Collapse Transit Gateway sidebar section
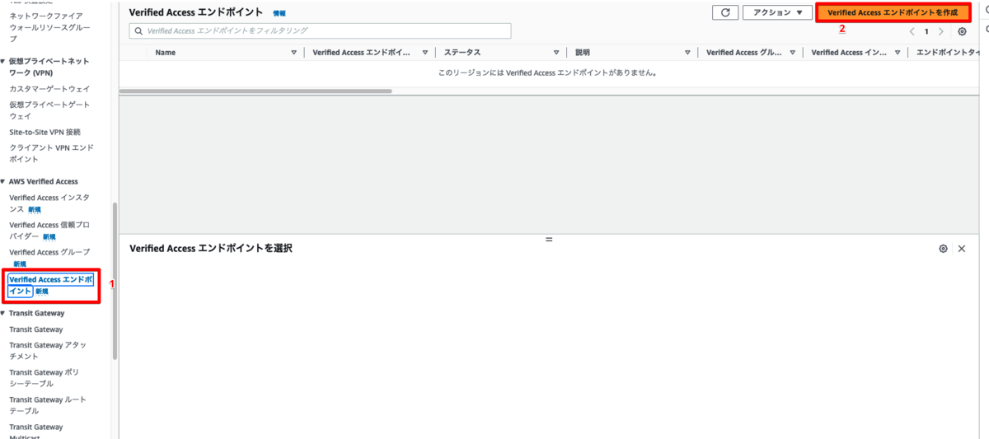 [3, 313]
